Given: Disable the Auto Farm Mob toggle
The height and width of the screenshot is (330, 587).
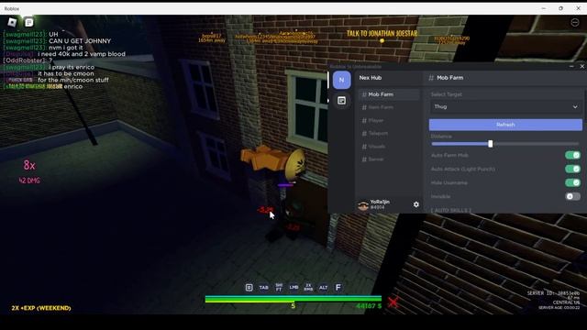Looking at the screenshot, I should [572, 155].
